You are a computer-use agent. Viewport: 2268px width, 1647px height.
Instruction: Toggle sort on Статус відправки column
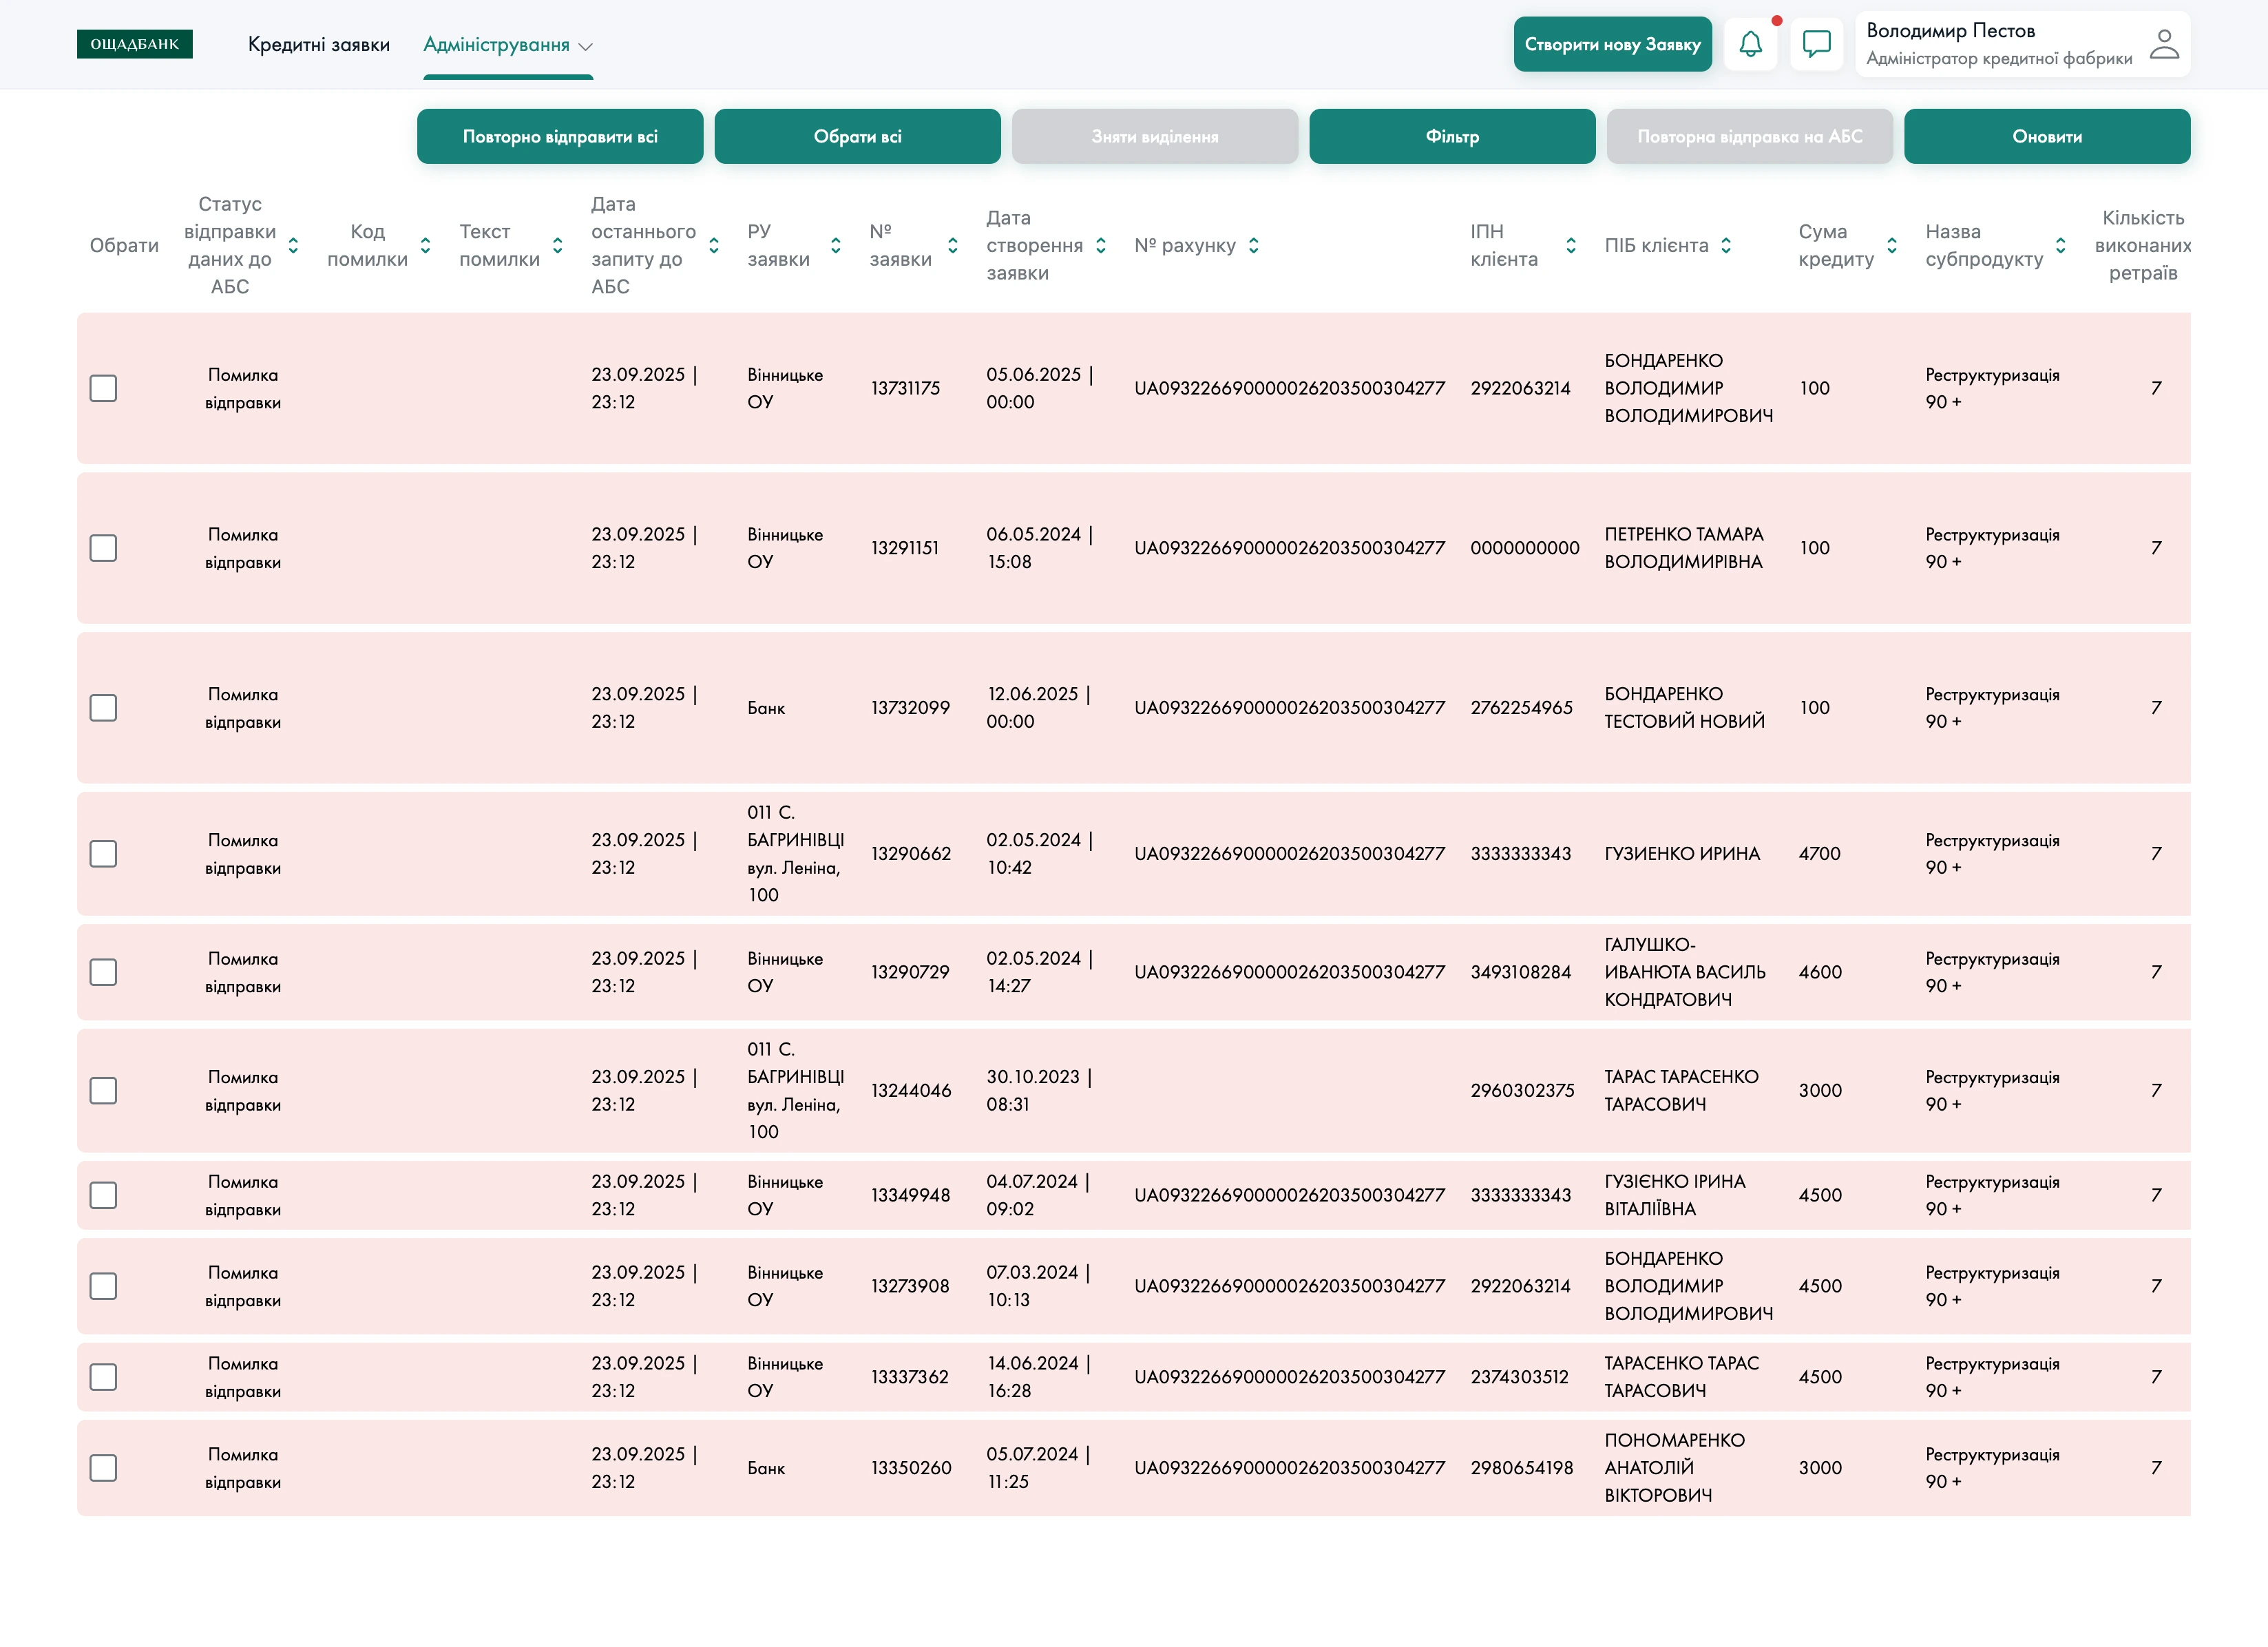[293, 245]
